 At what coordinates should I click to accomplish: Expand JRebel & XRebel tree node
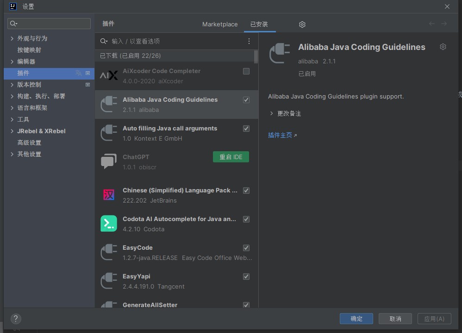tap(12, 131)
